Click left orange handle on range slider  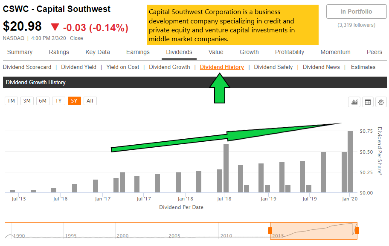(270, 231)
